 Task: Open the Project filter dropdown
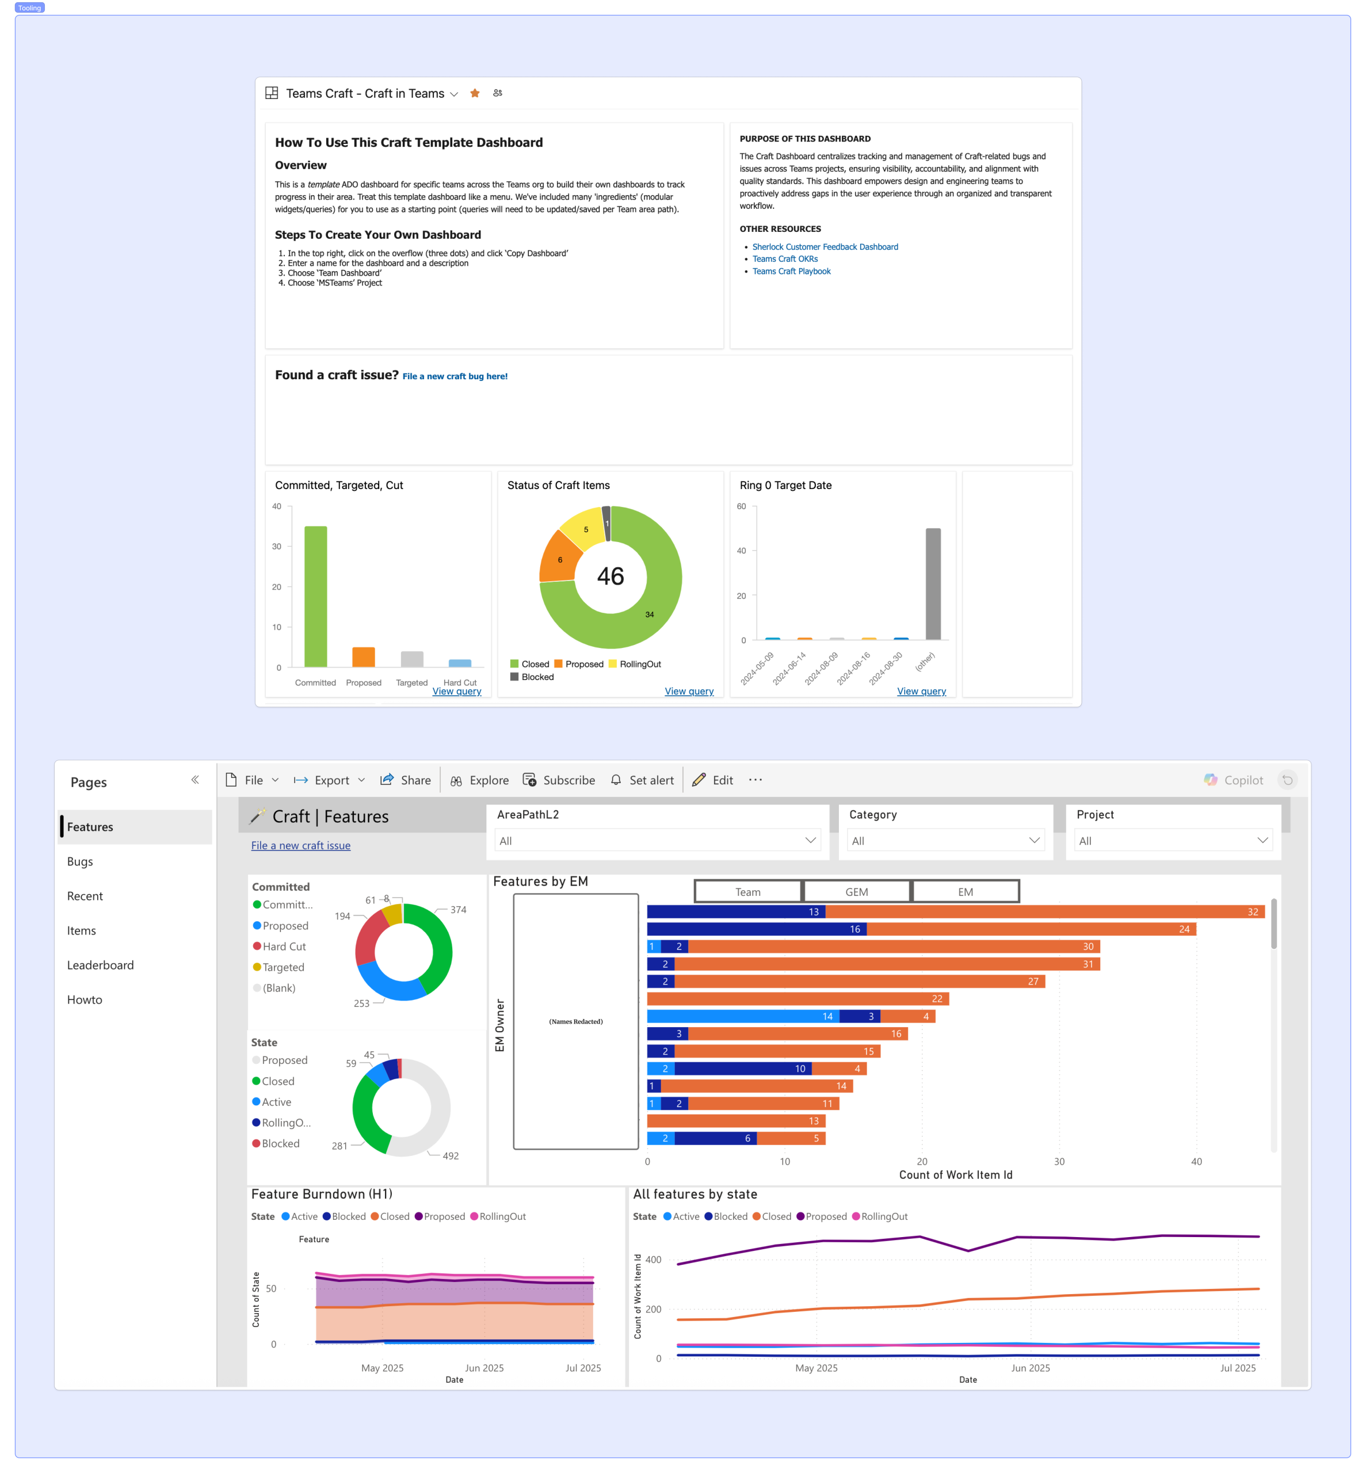1262,840
